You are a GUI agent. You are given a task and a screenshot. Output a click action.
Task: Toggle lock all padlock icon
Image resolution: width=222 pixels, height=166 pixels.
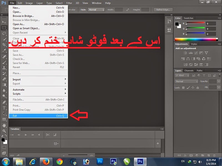[198, 88]
